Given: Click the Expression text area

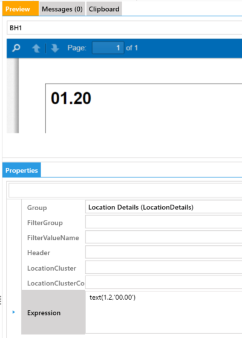Looking at the screenshot, I should tap(163, 312).
